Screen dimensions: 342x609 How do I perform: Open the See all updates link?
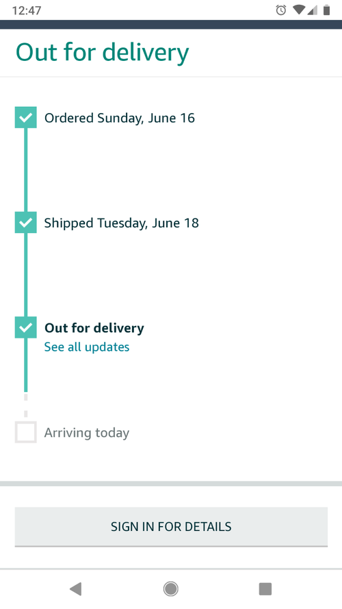click(87, 347)
